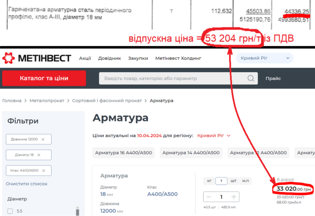
Task: Switch unit to кг
Action: click(209, 181)
